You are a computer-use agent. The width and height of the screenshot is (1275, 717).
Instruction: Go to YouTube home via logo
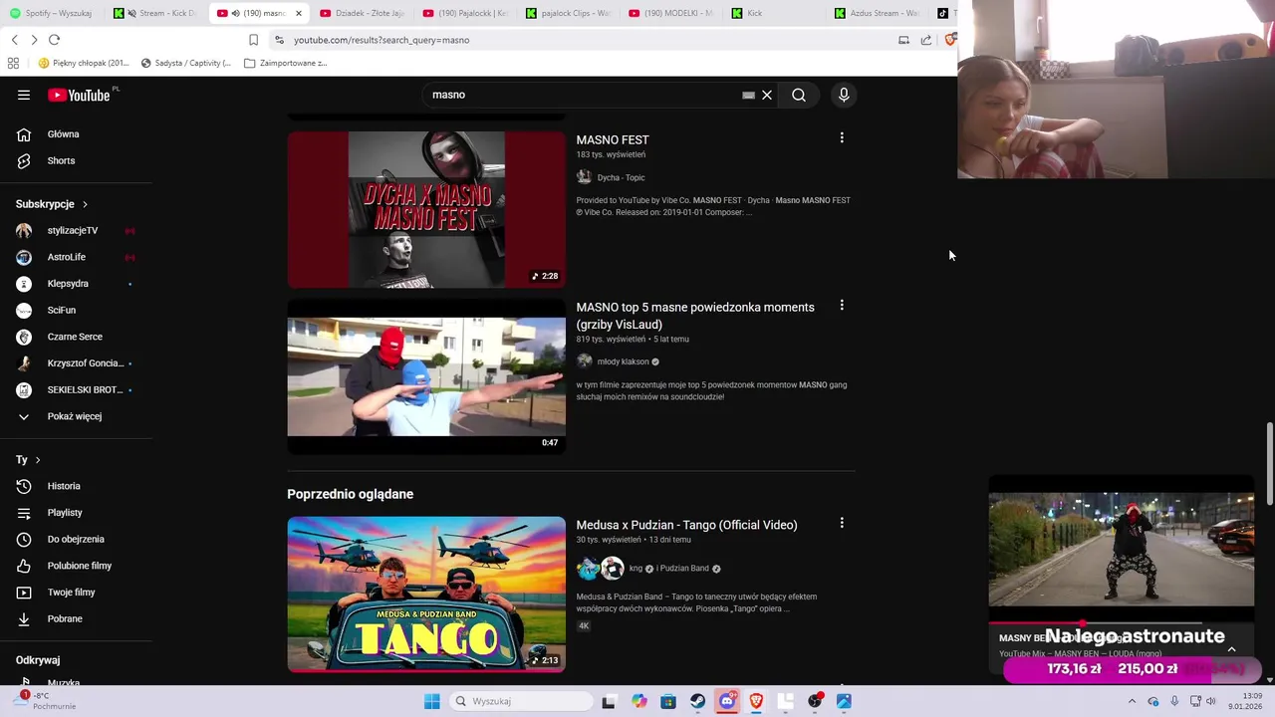(80, 95)
